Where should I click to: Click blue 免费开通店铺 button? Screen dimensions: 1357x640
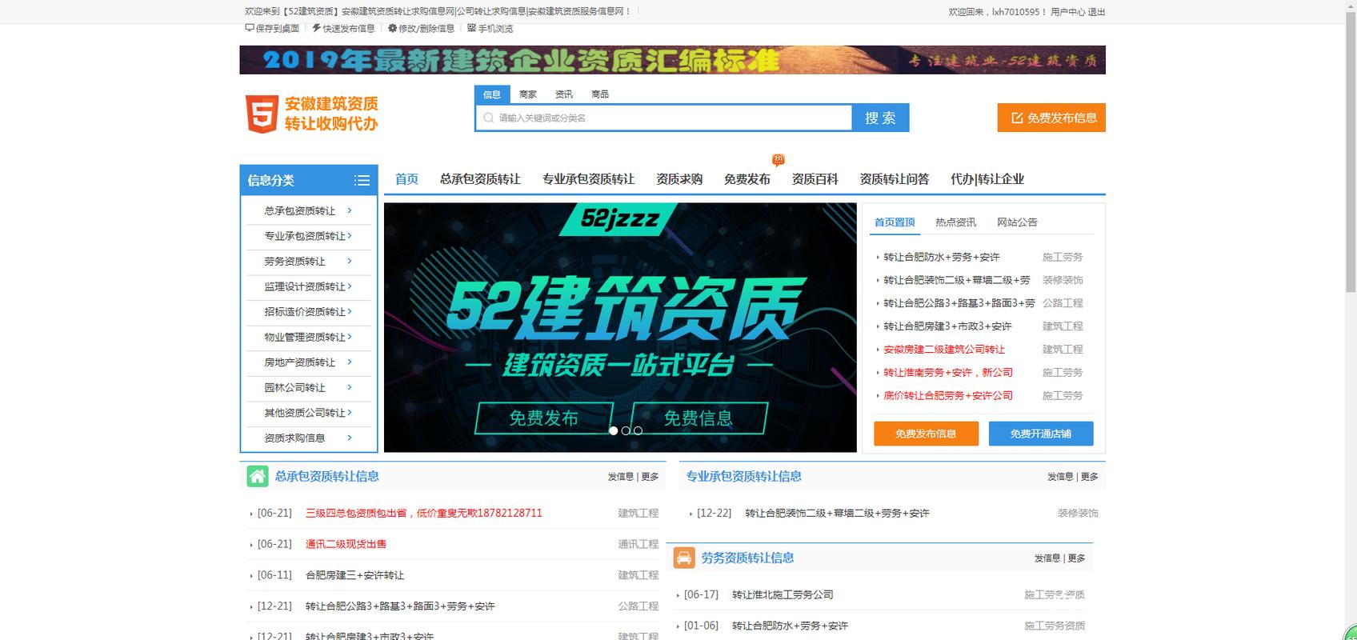coord(1041,434)
